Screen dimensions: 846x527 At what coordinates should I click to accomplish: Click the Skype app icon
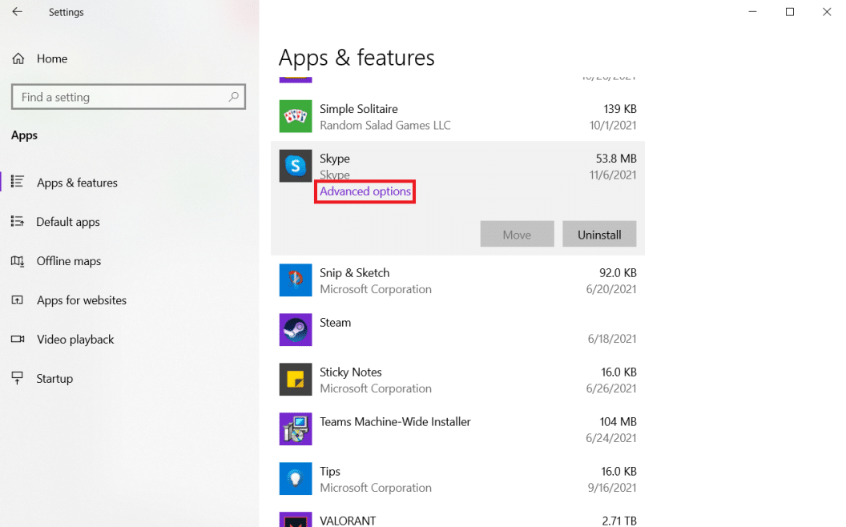295,166
